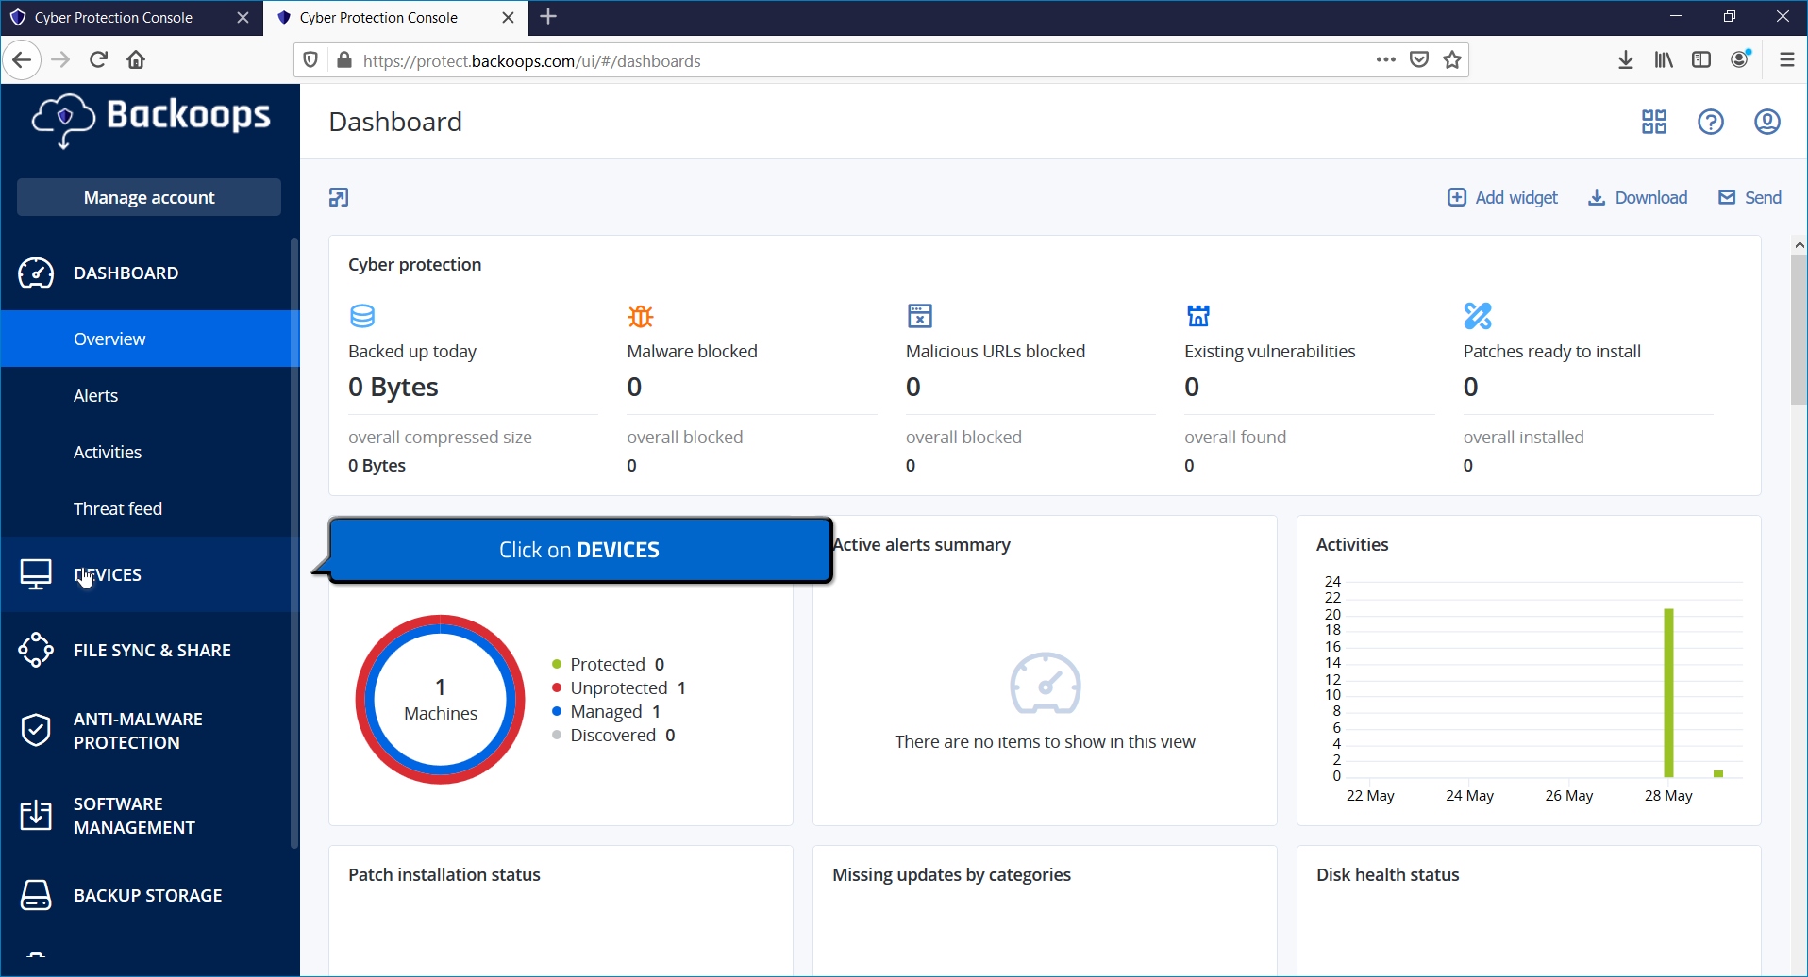1808x977 pixels.
Task: Click Add widget
Action: coord(1502,197)
